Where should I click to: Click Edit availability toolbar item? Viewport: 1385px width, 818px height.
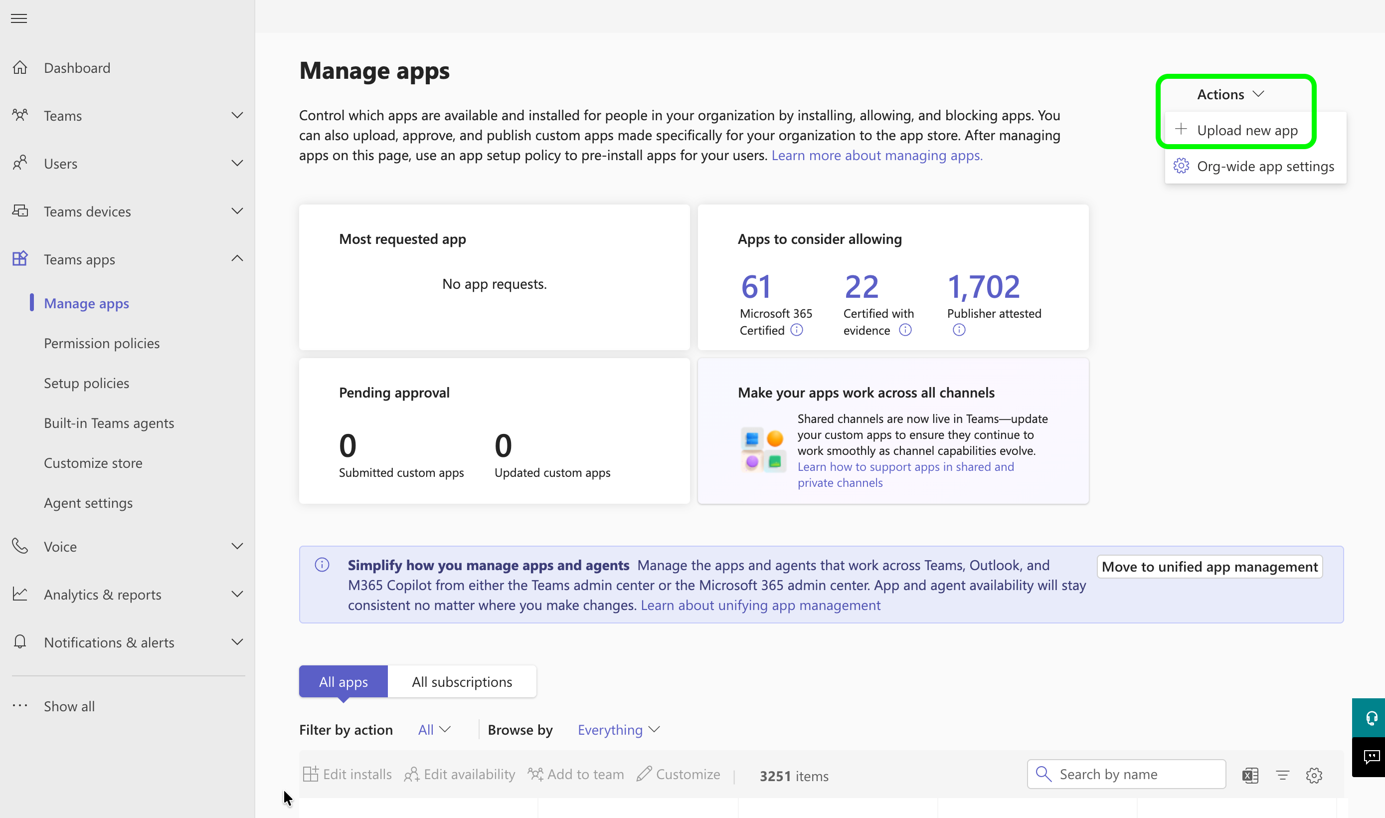click(460, 774)
